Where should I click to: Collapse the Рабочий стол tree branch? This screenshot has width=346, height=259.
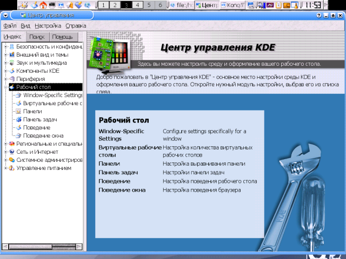pyautogui.click(x=5, y=87)
